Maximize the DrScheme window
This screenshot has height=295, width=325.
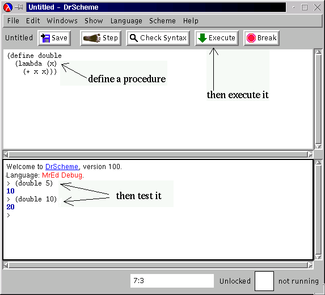[x=304, y=7]
